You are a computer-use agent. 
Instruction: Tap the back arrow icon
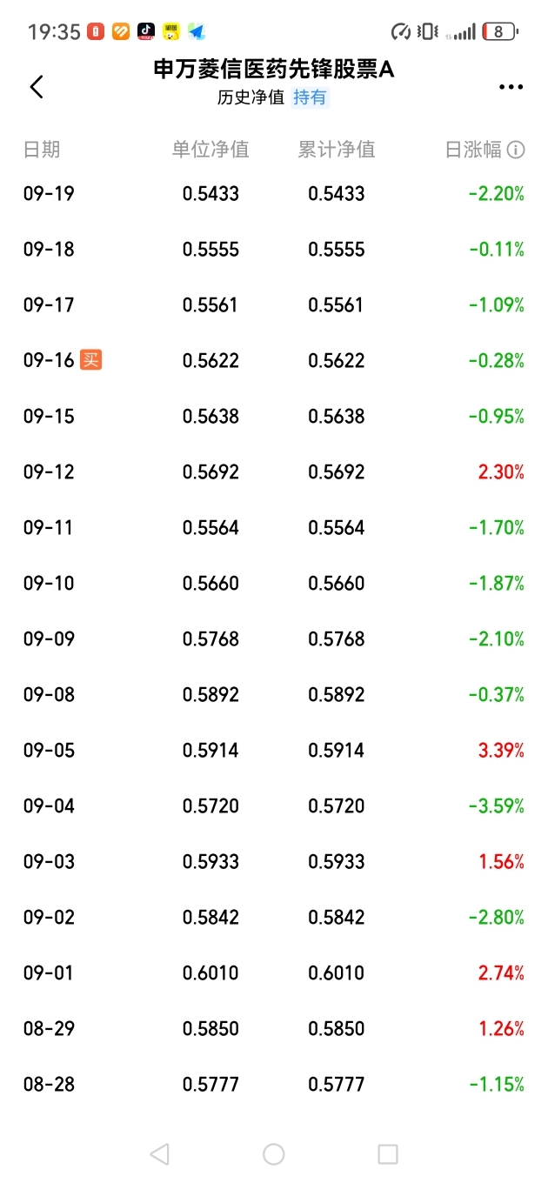pyautogui.click(x=37, y=86)
